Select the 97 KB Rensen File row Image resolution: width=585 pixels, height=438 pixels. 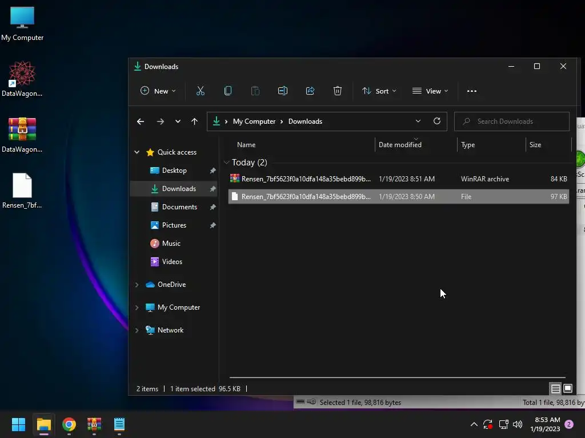coord(398,197)
